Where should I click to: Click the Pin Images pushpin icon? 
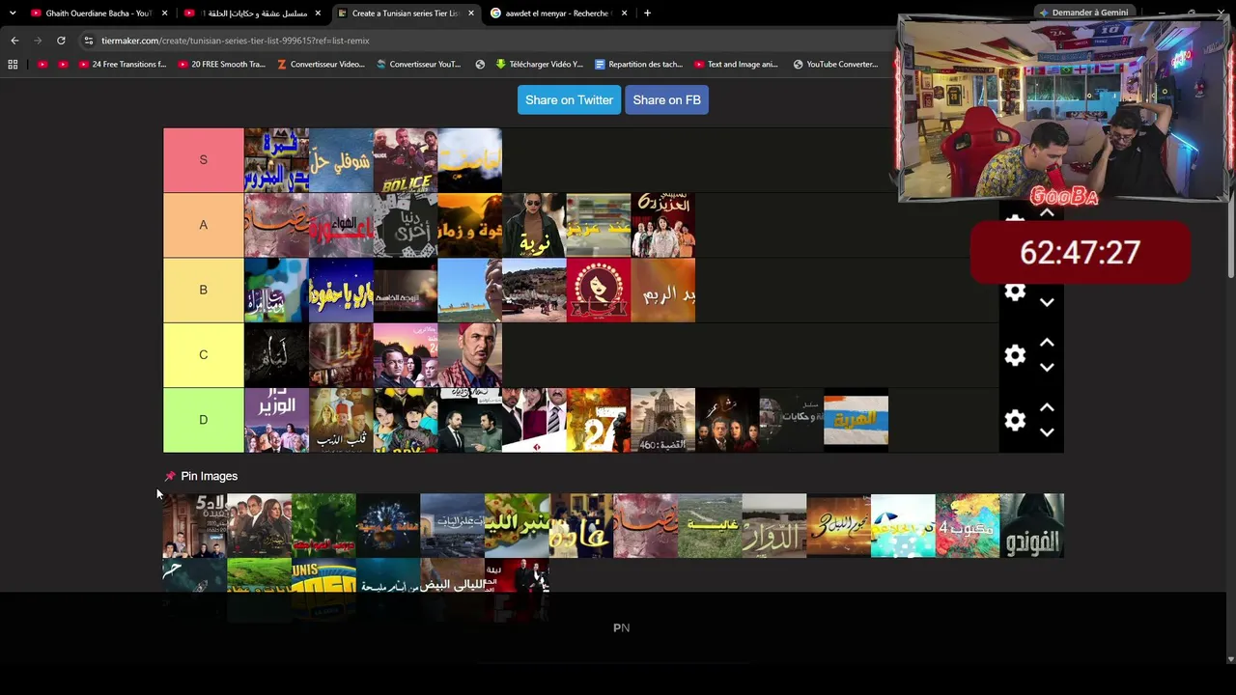(170, 476)
